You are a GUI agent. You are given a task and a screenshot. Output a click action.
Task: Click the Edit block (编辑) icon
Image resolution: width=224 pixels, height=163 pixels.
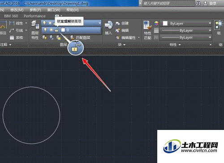click(117, 30)
